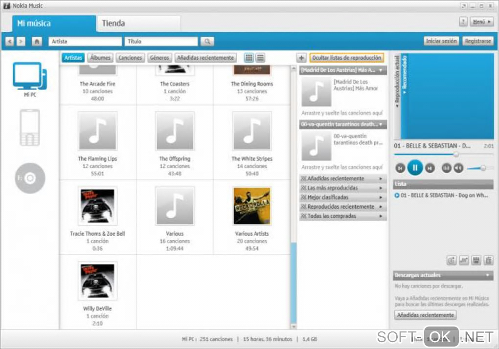Switch to grid view

[249, 58]
